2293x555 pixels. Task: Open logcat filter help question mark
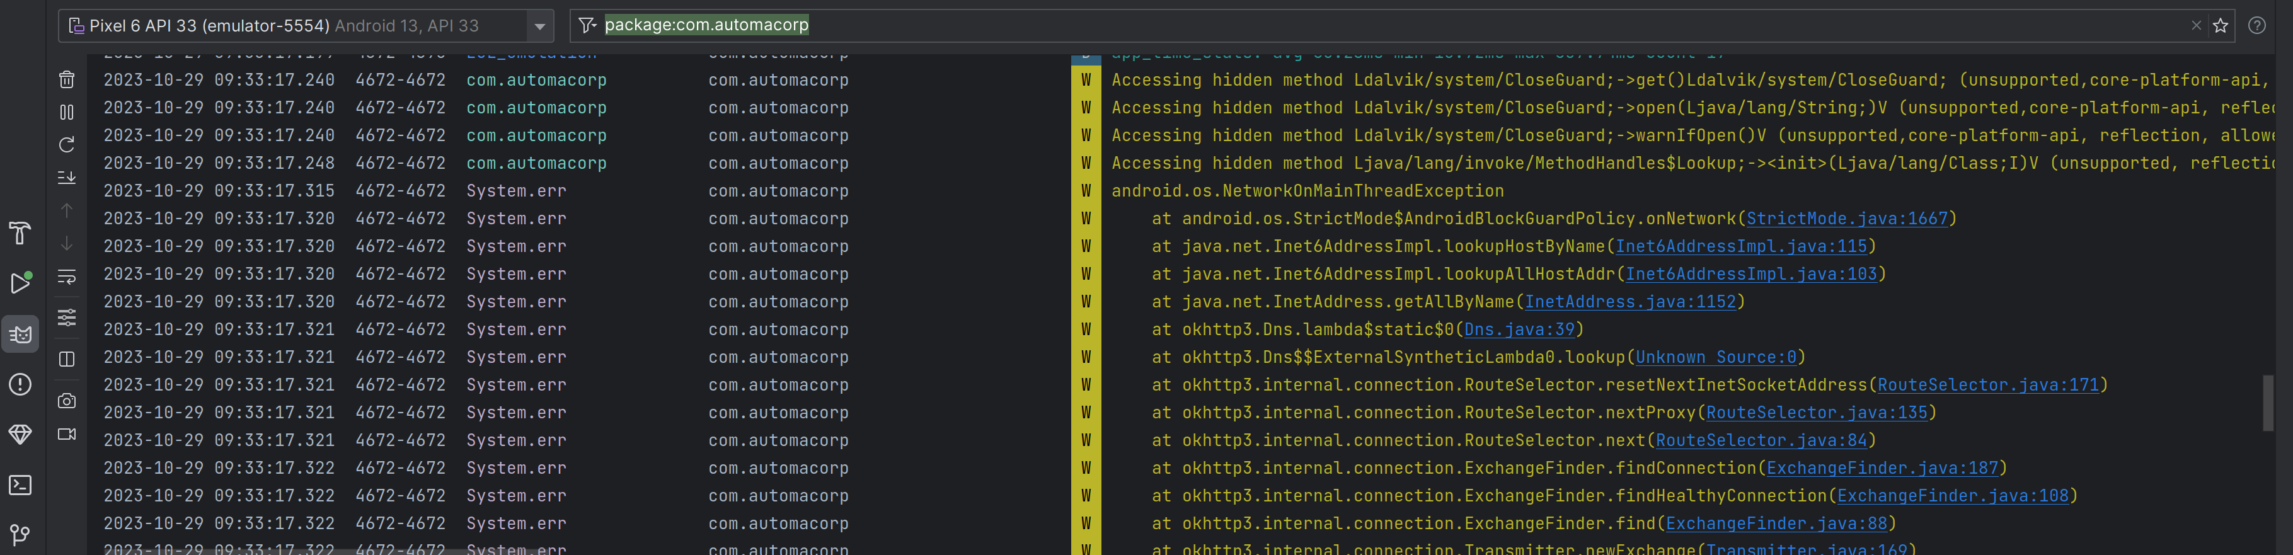point(2256,26)
